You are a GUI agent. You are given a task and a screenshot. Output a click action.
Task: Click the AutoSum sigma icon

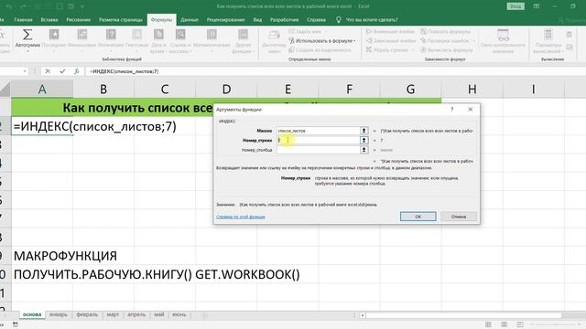click(27, 35)
